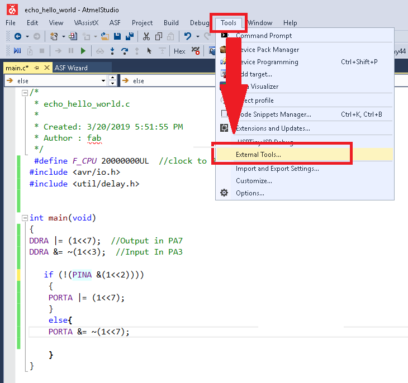Open the Window menu
408x383 pixels.
(260, 23)
